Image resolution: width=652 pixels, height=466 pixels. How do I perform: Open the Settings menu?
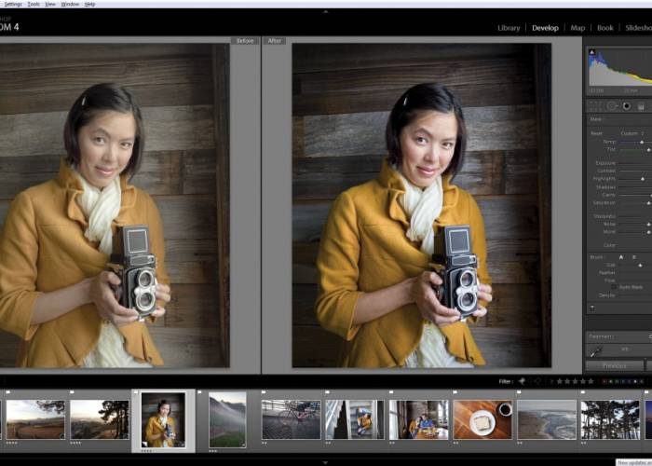click(13, 4)
